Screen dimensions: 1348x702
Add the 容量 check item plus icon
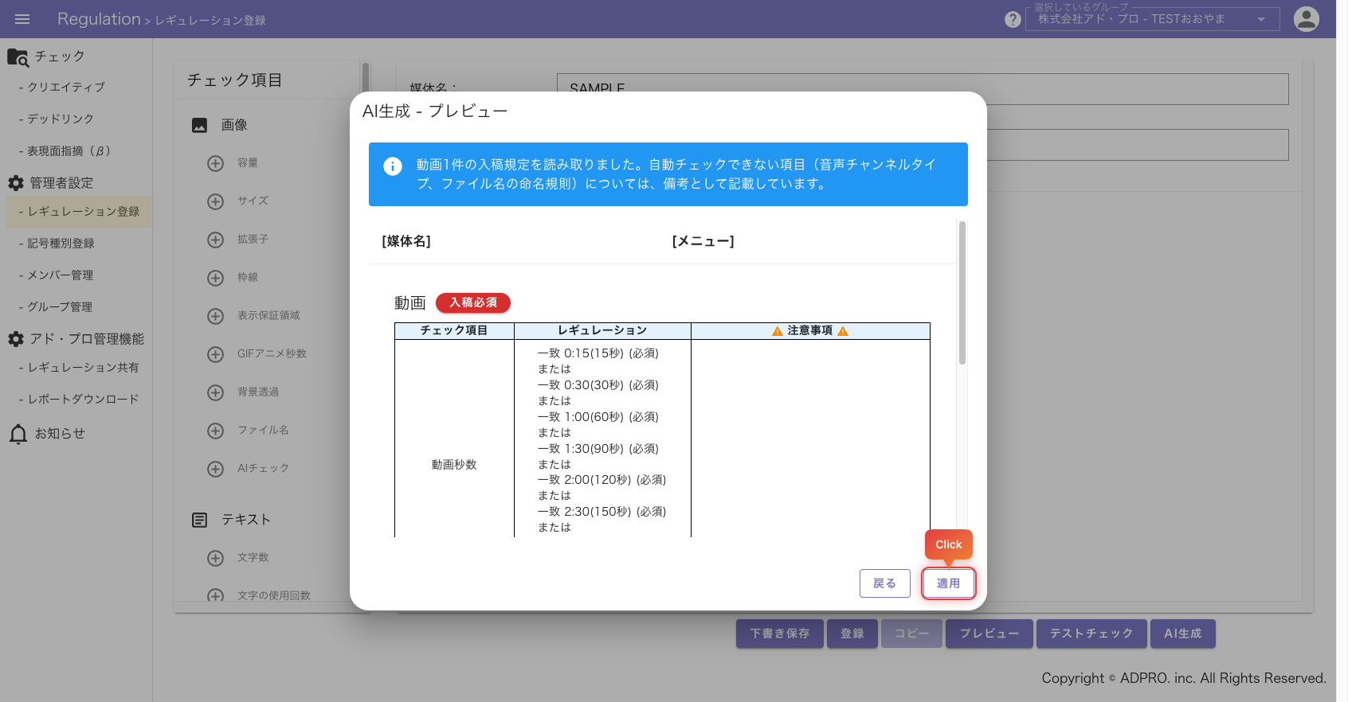pos(215,163)
